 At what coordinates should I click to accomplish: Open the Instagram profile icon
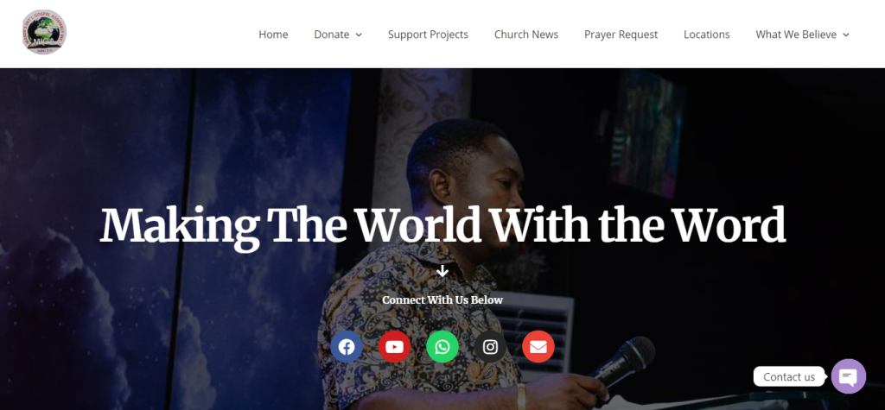[x=491, y=347]
